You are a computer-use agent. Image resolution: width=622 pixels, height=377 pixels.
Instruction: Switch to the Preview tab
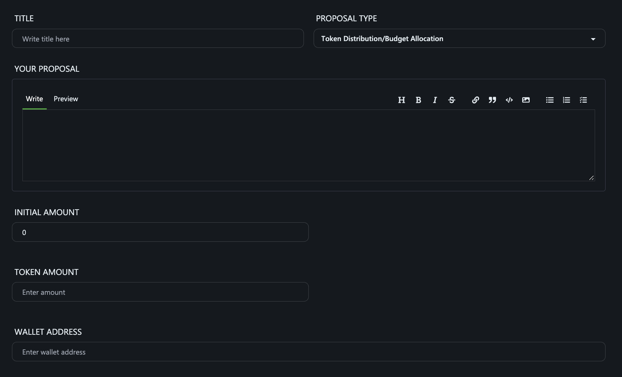66,99
